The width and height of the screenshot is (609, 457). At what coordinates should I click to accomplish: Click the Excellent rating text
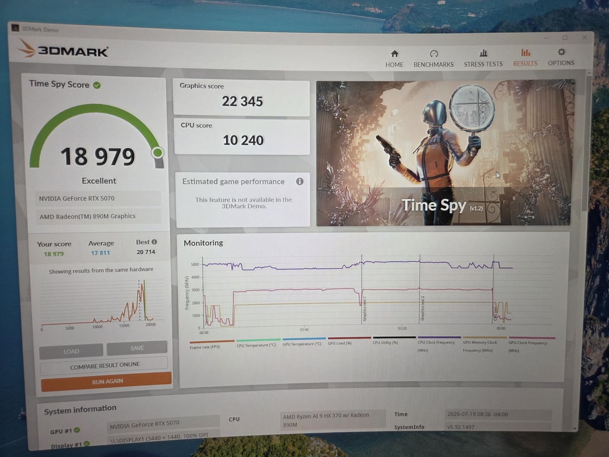[99, 181]
